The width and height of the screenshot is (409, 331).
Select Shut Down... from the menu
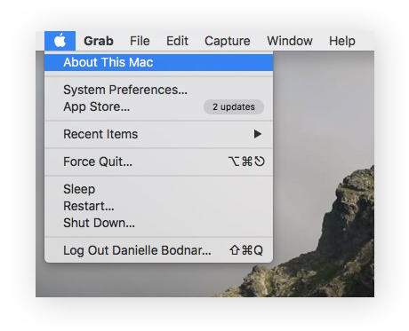(158, 223)
